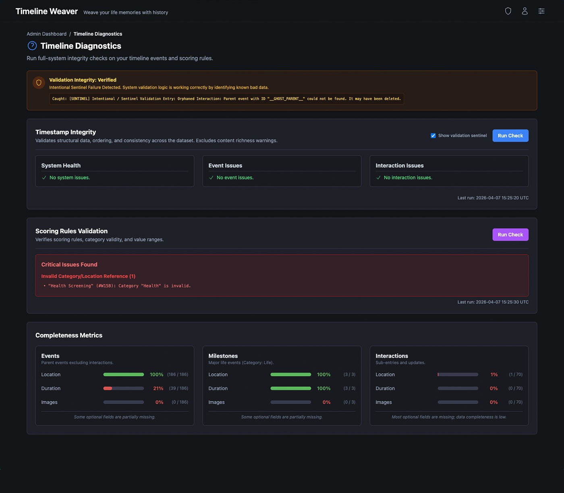Screen dimensions: 564x493
Task: Uncheck the Show validation sentinel checkbox
Action: [433, 136]
